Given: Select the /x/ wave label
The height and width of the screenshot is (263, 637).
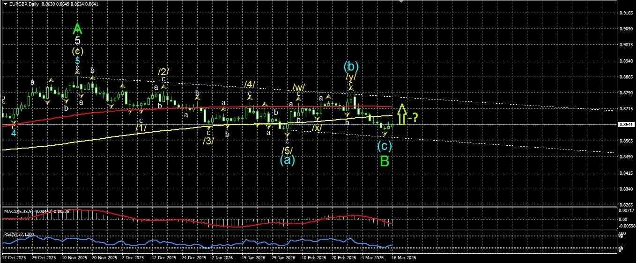Looking at the screenshot, I should (x=318, y=127).
